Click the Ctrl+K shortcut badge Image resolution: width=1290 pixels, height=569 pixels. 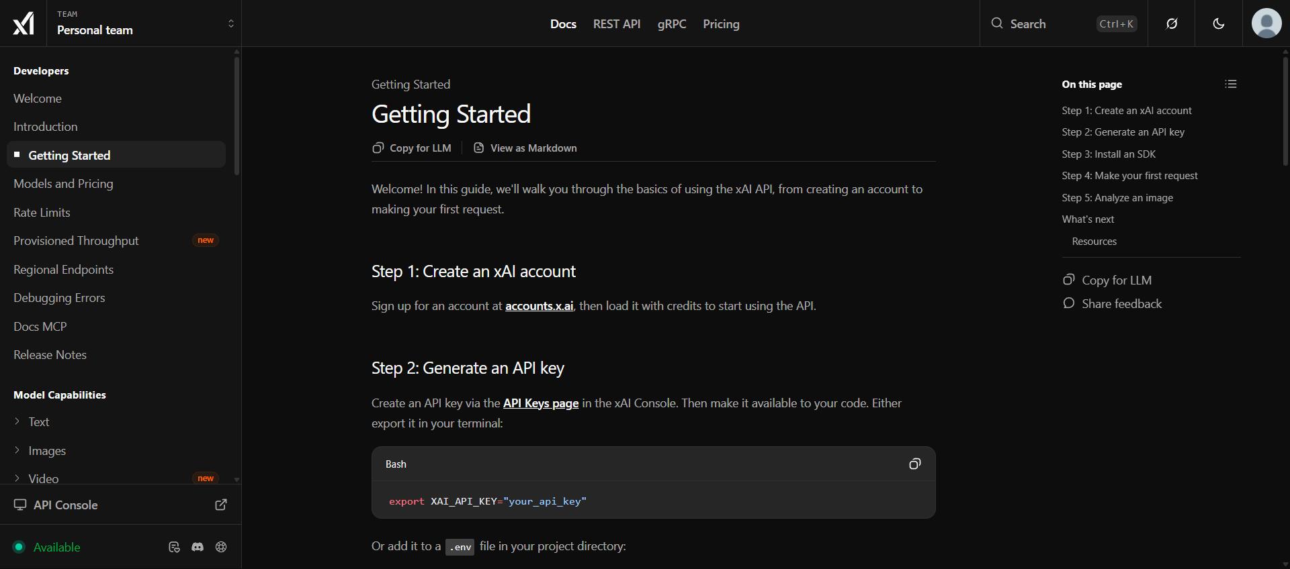[1117, 24]
